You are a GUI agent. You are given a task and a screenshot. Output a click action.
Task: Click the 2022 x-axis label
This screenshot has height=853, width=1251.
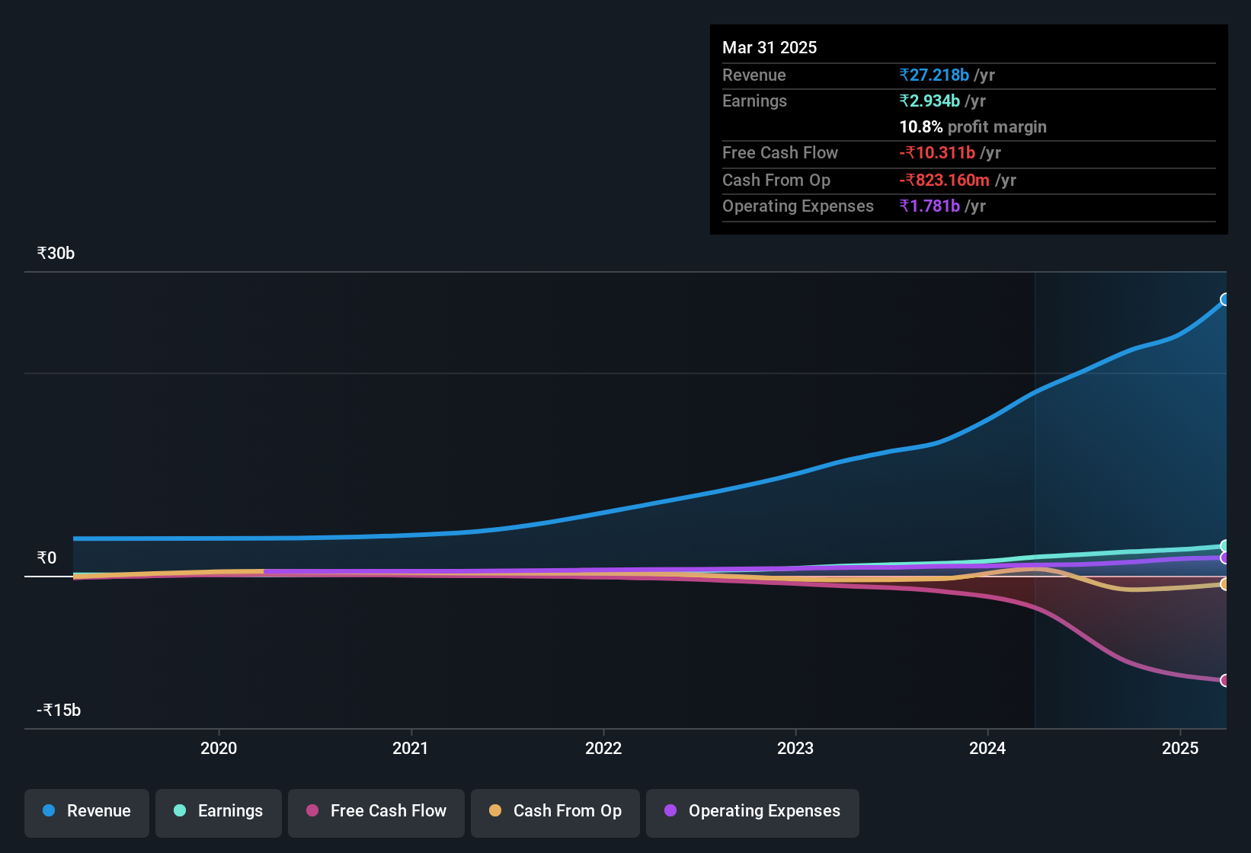click(x=603, y=748)
